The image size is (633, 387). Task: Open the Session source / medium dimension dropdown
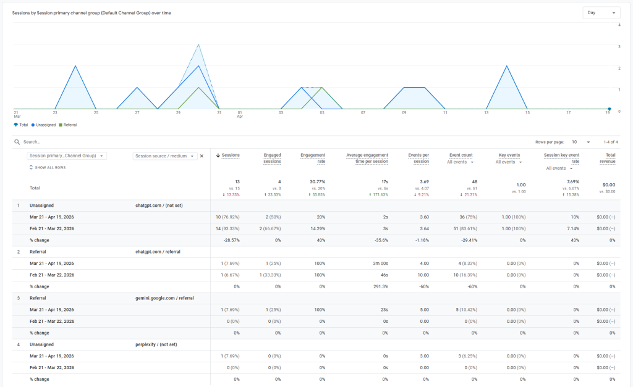[x=164, y=156]
